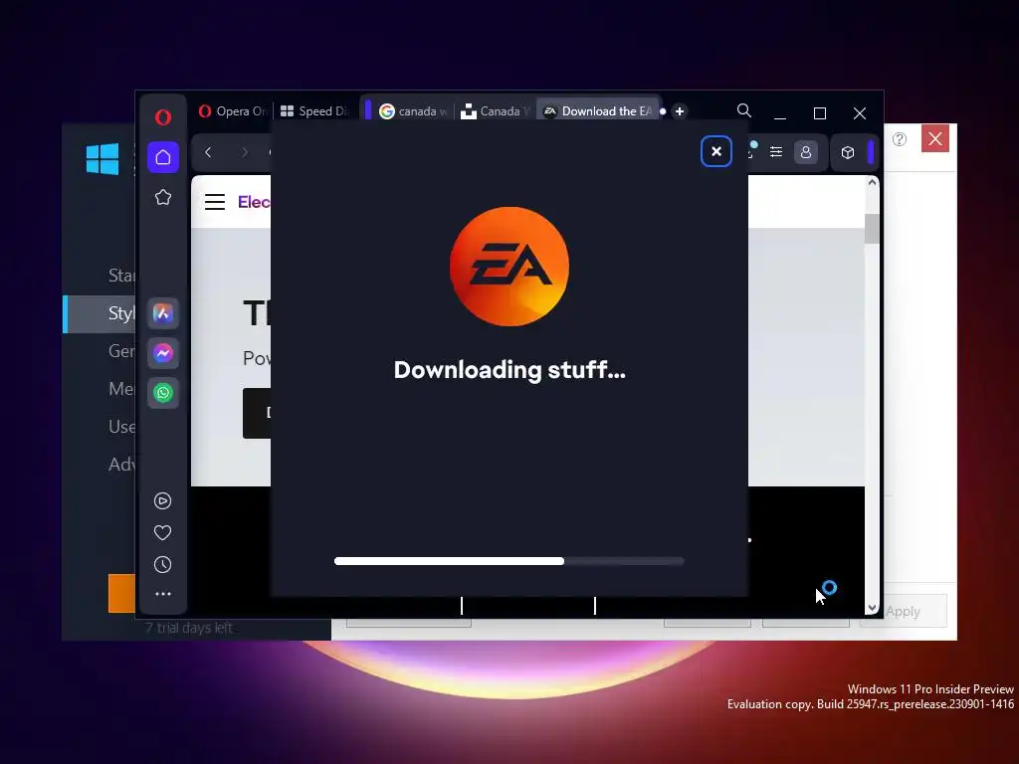Open Opera tab search magnifier
Viewport: 1019px width, 764px height.
[744, 111]
